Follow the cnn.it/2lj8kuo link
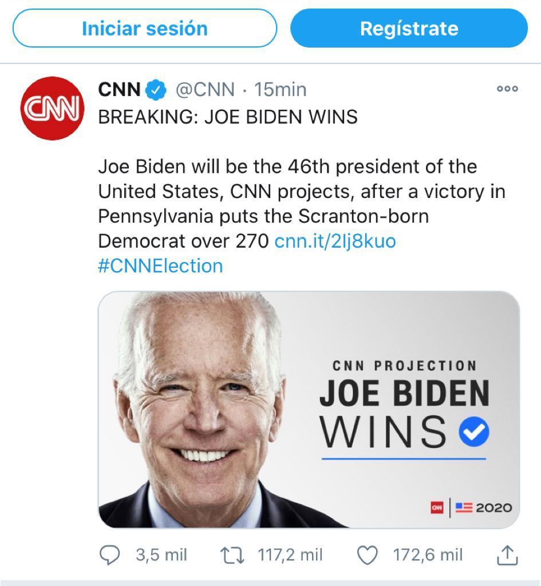The height and width of the screenshot is (586, 541). 335,241
